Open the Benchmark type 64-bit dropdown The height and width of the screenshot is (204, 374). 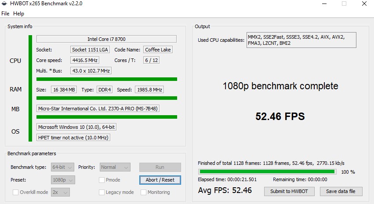pyautogui.click(x=62, y=167)
